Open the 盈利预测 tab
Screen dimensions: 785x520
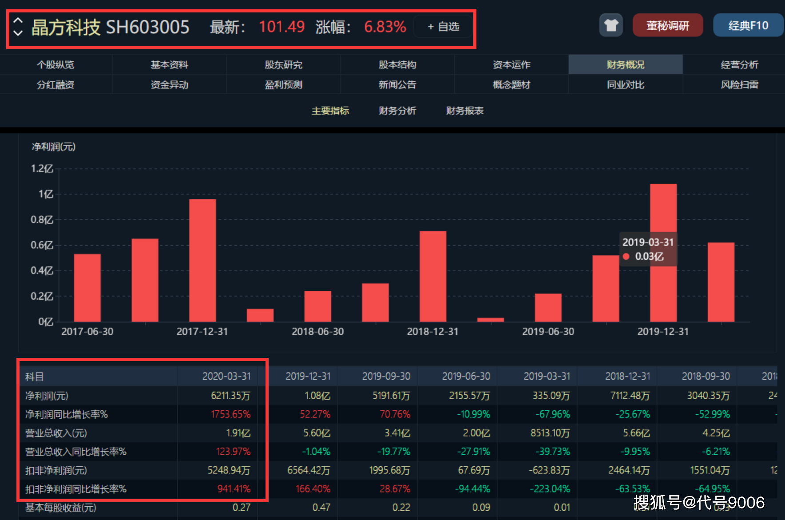(283, 84)
